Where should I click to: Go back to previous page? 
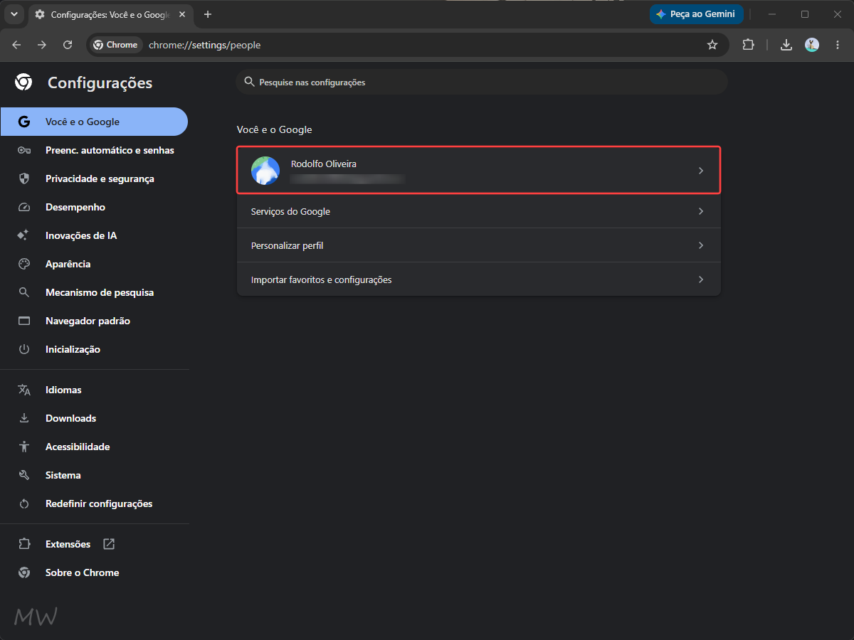pyautogui.click(x=17, y=45)
